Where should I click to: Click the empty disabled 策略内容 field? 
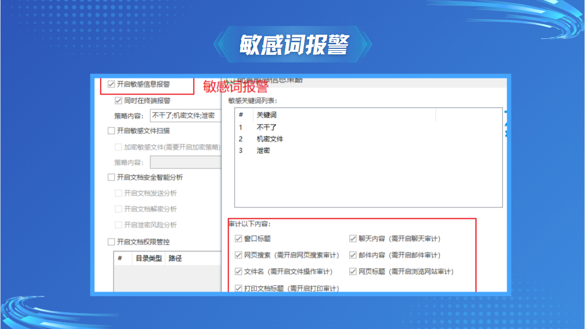[x=185, y=162]
